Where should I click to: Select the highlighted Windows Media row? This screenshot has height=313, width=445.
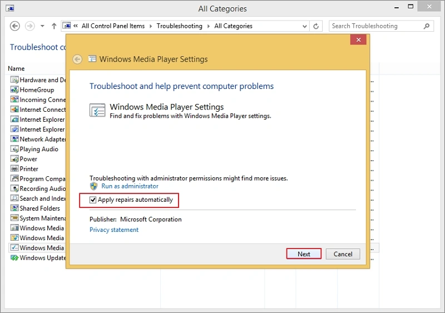coord(37,248)
